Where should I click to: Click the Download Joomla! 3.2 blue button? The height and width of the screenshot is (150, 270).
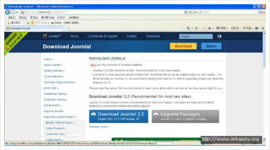pos(119,116)
